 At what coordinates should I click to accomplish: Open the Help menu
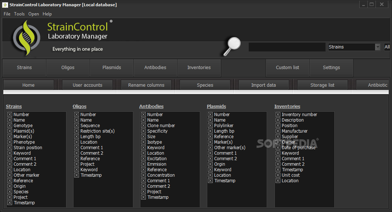click(x=47, y=14)
